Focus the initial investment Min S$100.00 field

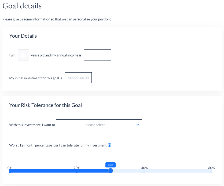pos(78,78)
